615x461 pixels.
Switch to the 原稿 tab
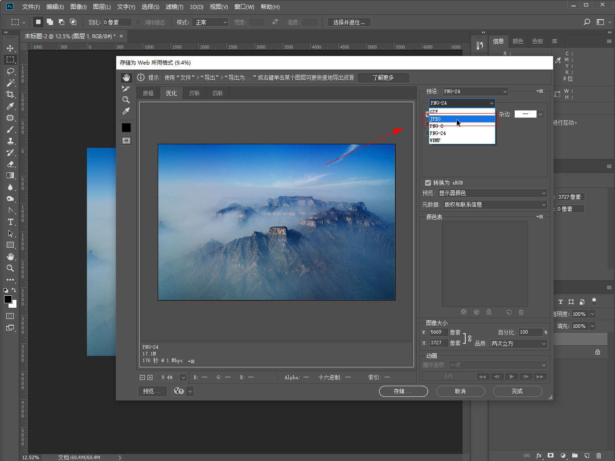point(148,93)
